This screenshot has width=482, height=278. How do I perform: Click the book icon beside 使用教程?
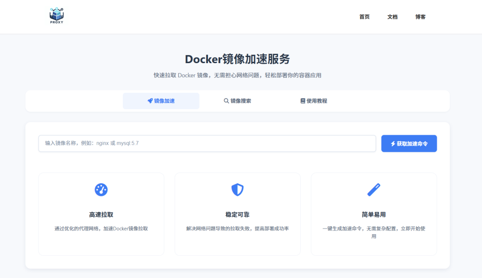[303, 101]
